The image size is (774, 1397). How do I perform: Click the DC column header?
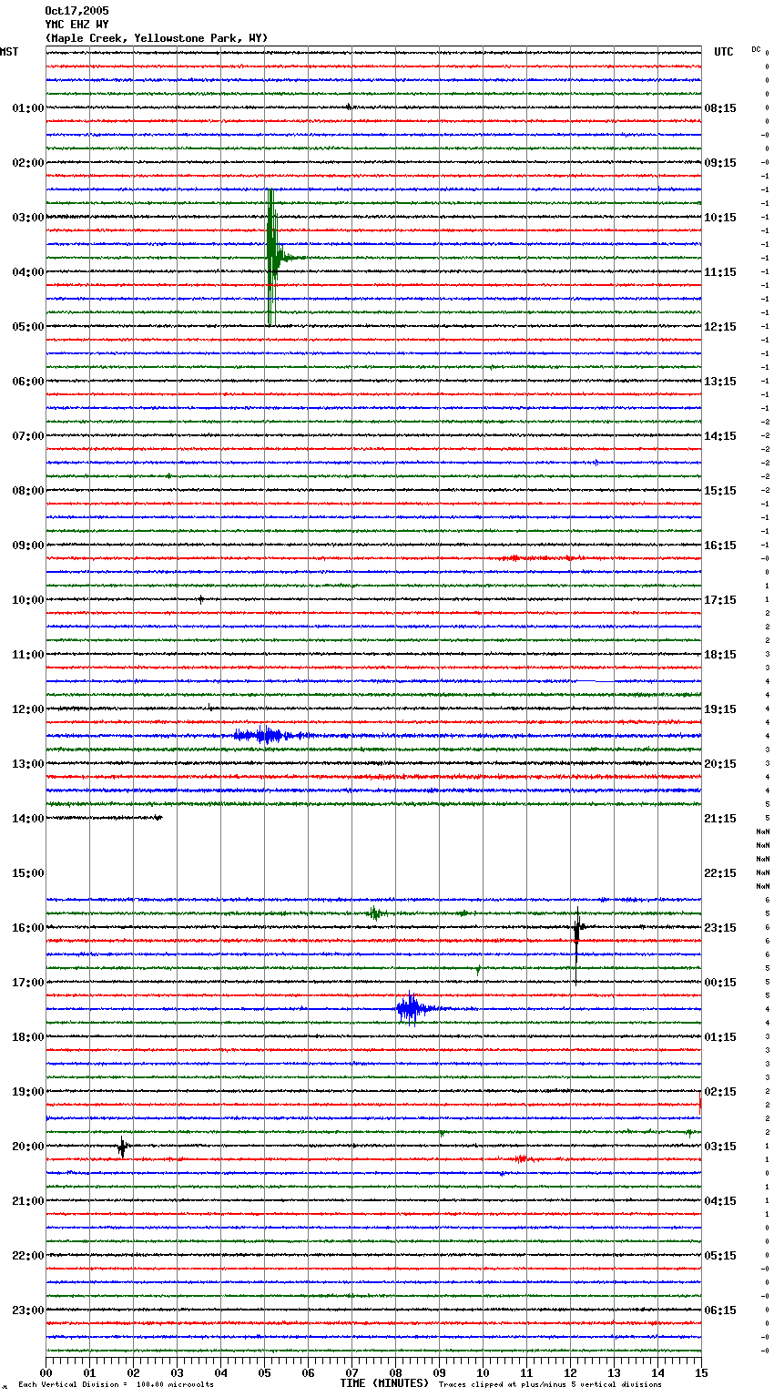(x=756, y=49)
